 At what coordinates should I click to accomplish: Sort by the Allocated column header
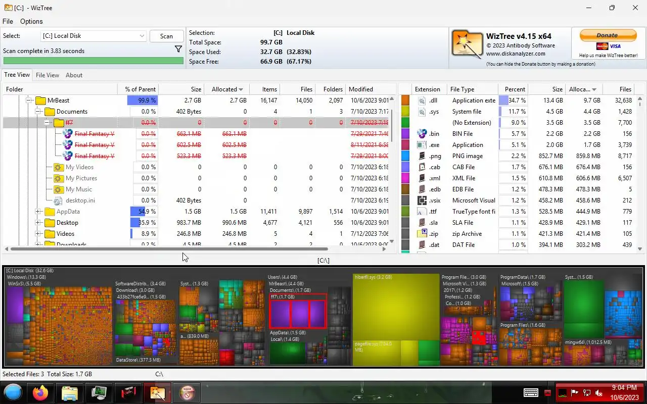point(226,89)
